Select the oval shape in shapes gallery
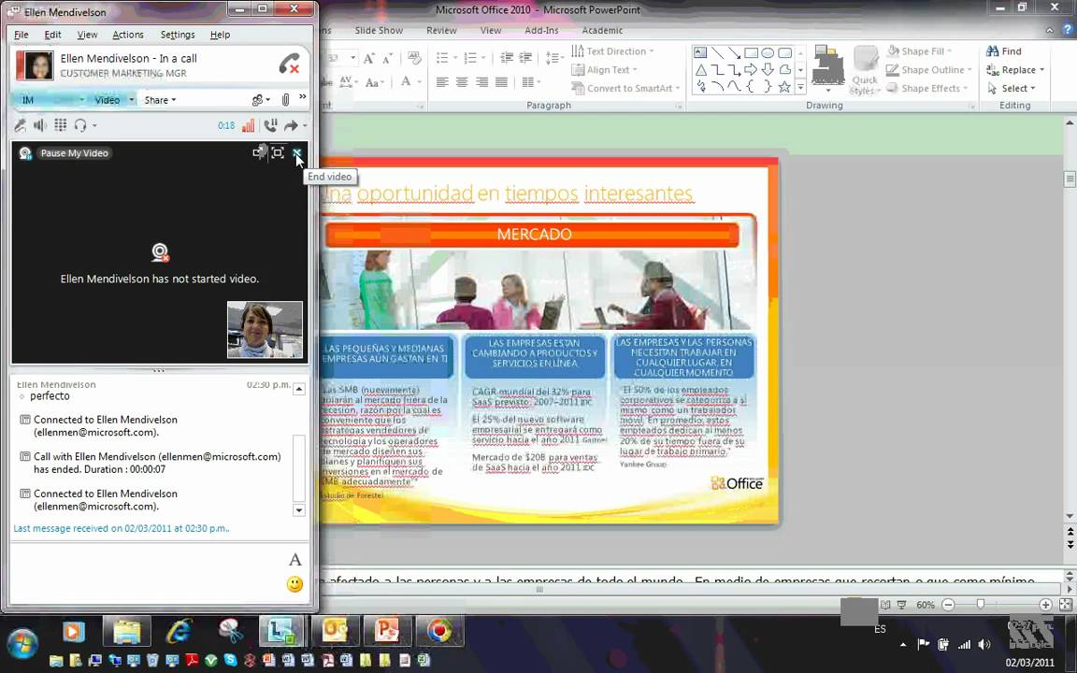The image size is (1077, 673). pos(768,53)
